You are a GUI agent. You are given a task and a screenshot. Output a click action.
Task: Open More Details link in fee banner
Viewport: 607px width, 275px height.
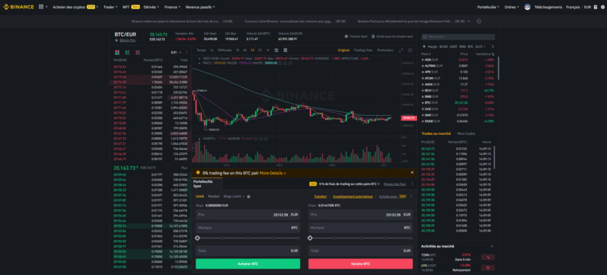coord(273,173)
